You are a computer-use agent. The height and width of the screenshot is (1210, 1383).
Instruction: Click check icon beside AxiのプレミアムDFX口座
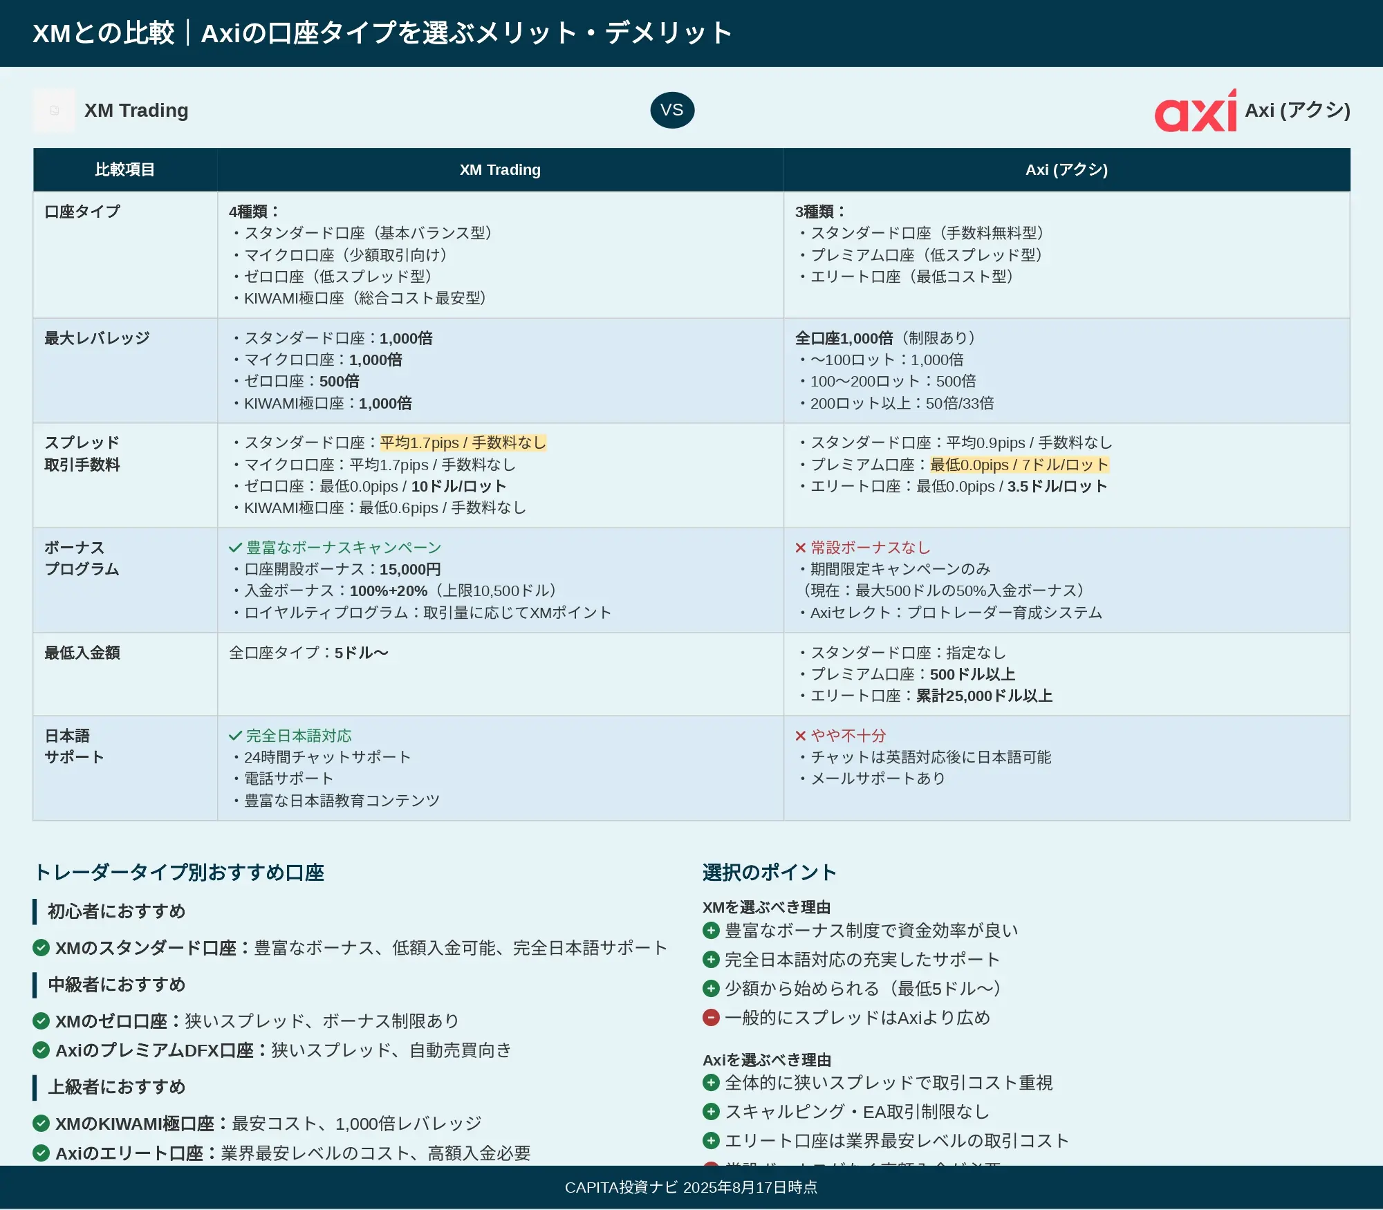[x=41, y=1050]
